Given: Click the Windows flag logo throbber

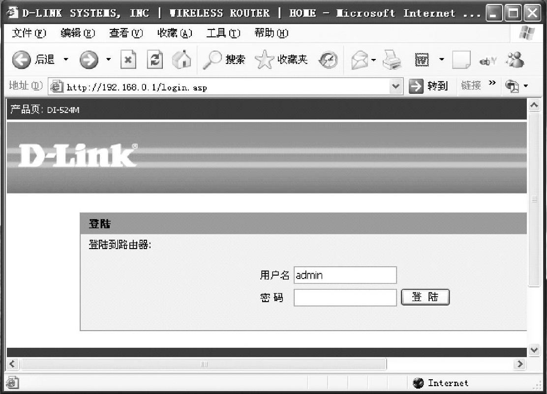Looking at the screenshot, I should [527, 33].
